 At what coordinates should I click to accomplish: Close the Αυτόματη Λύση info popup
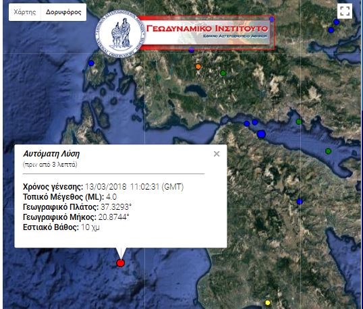(x=217, y=154)
